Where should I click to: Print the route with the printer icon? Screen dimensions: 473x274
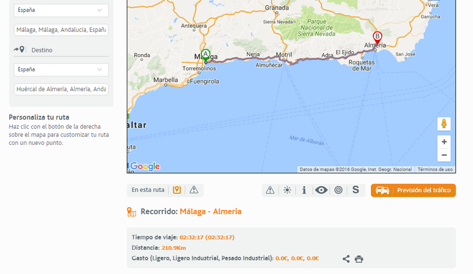[x=359, y=259]
